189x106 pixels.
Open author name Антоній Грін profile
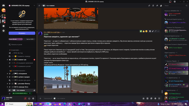[x=52, y=32]
